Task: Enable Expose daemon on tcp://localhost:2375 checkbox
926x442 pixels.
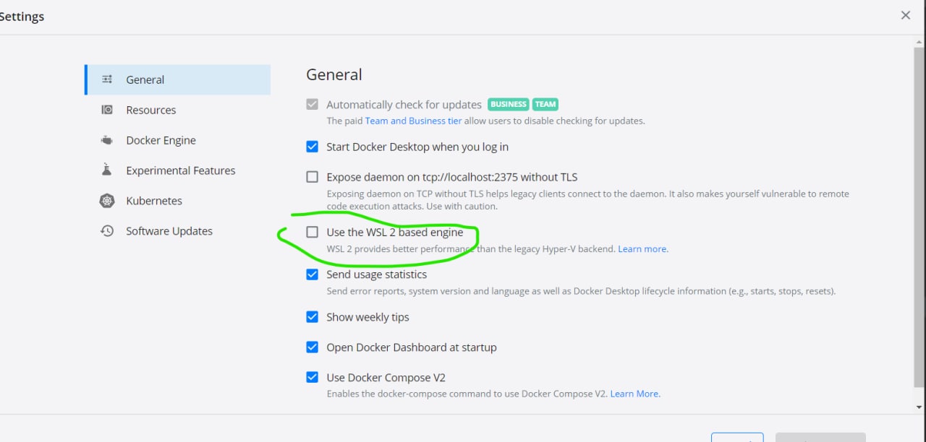Action: click(312, 177)
